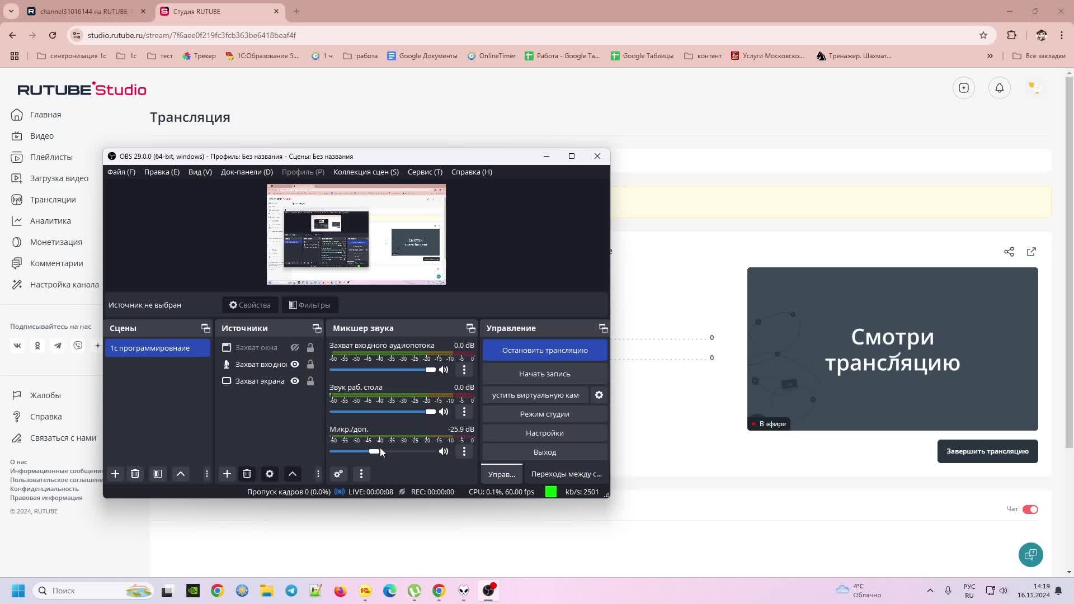Open Аналитика in RUTUBE sidebar
This screenshot has width=1074, height=604.
point(50,221)
